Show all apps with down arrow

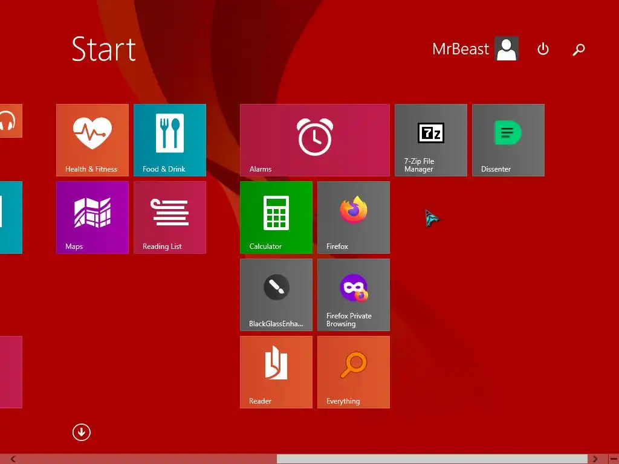[x=82, y=432]
